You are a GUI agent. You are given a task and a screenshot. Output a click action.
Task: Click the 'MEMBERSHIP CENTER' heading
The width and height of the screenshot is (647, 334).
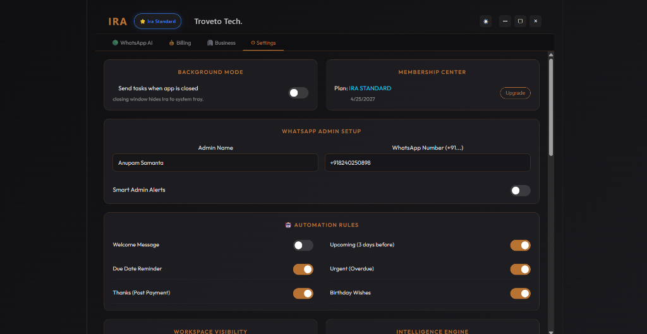click(432, 72)
